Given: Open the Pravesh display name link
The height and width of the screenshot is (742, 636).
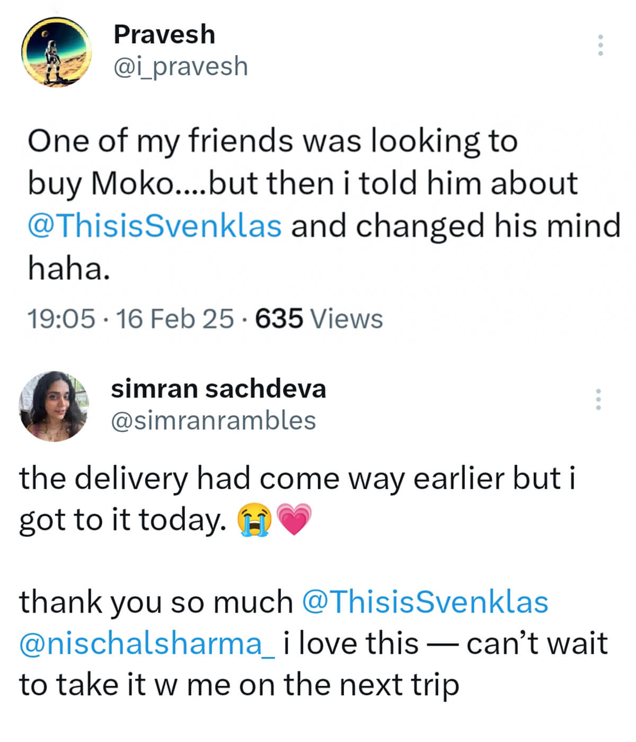Looking at the screenshot, I should (x=164, y=34).
